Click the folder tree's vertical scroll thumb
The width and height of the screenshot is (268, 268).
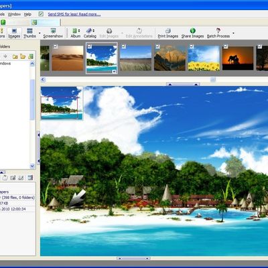[32, 99]
